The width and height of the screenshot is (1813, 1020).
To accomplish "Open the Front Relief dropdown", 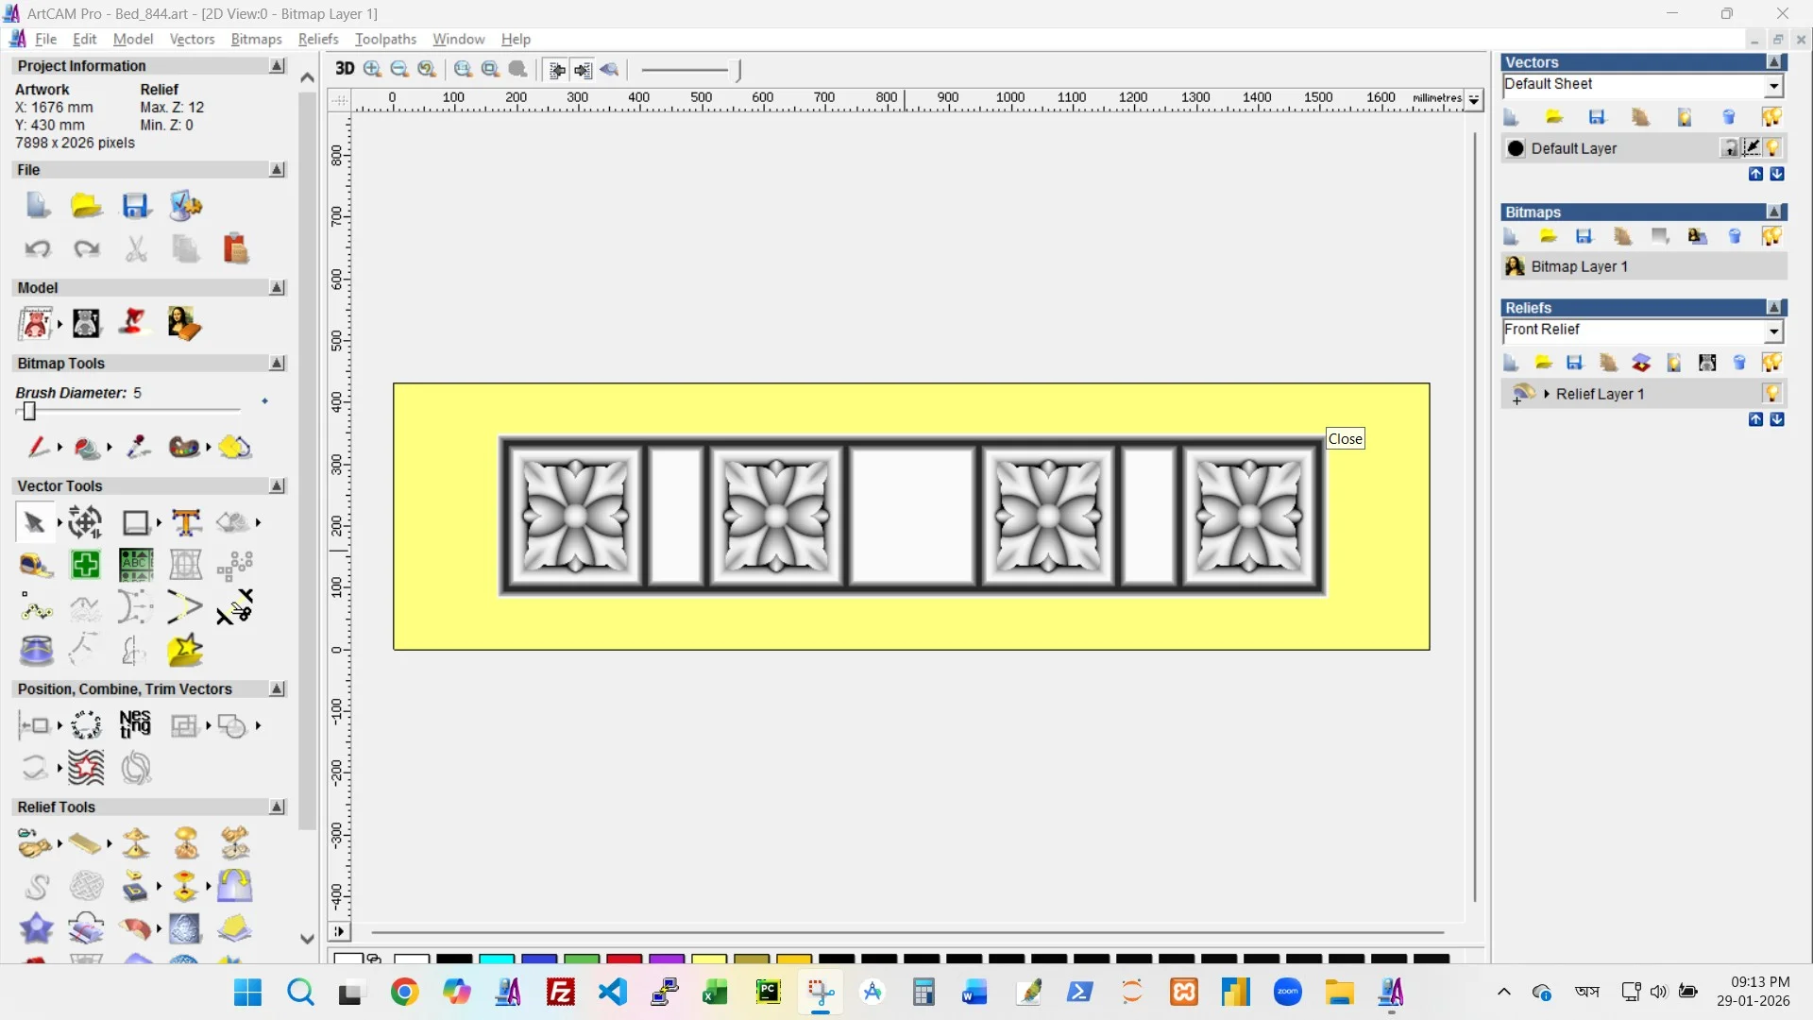I will point(1773,331).
